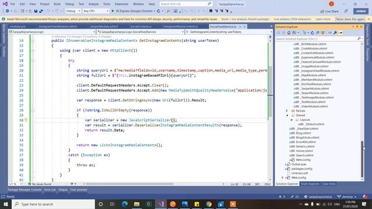Click Never show this again button
The width and height of the screenshot is (372, 209).
[x=350, y=19]
